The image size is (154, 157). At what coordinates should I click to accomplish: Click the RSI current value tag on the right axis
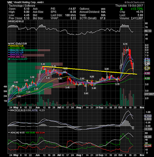148,31
